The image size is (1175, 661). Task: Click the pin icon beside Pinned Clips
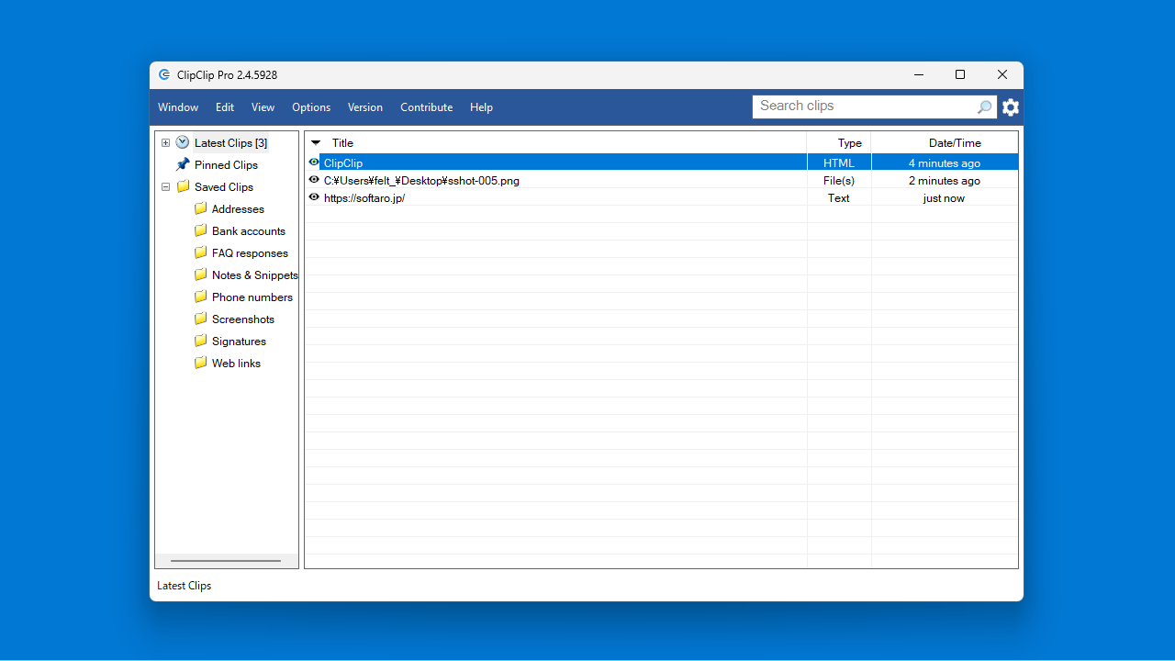[183, 164]
